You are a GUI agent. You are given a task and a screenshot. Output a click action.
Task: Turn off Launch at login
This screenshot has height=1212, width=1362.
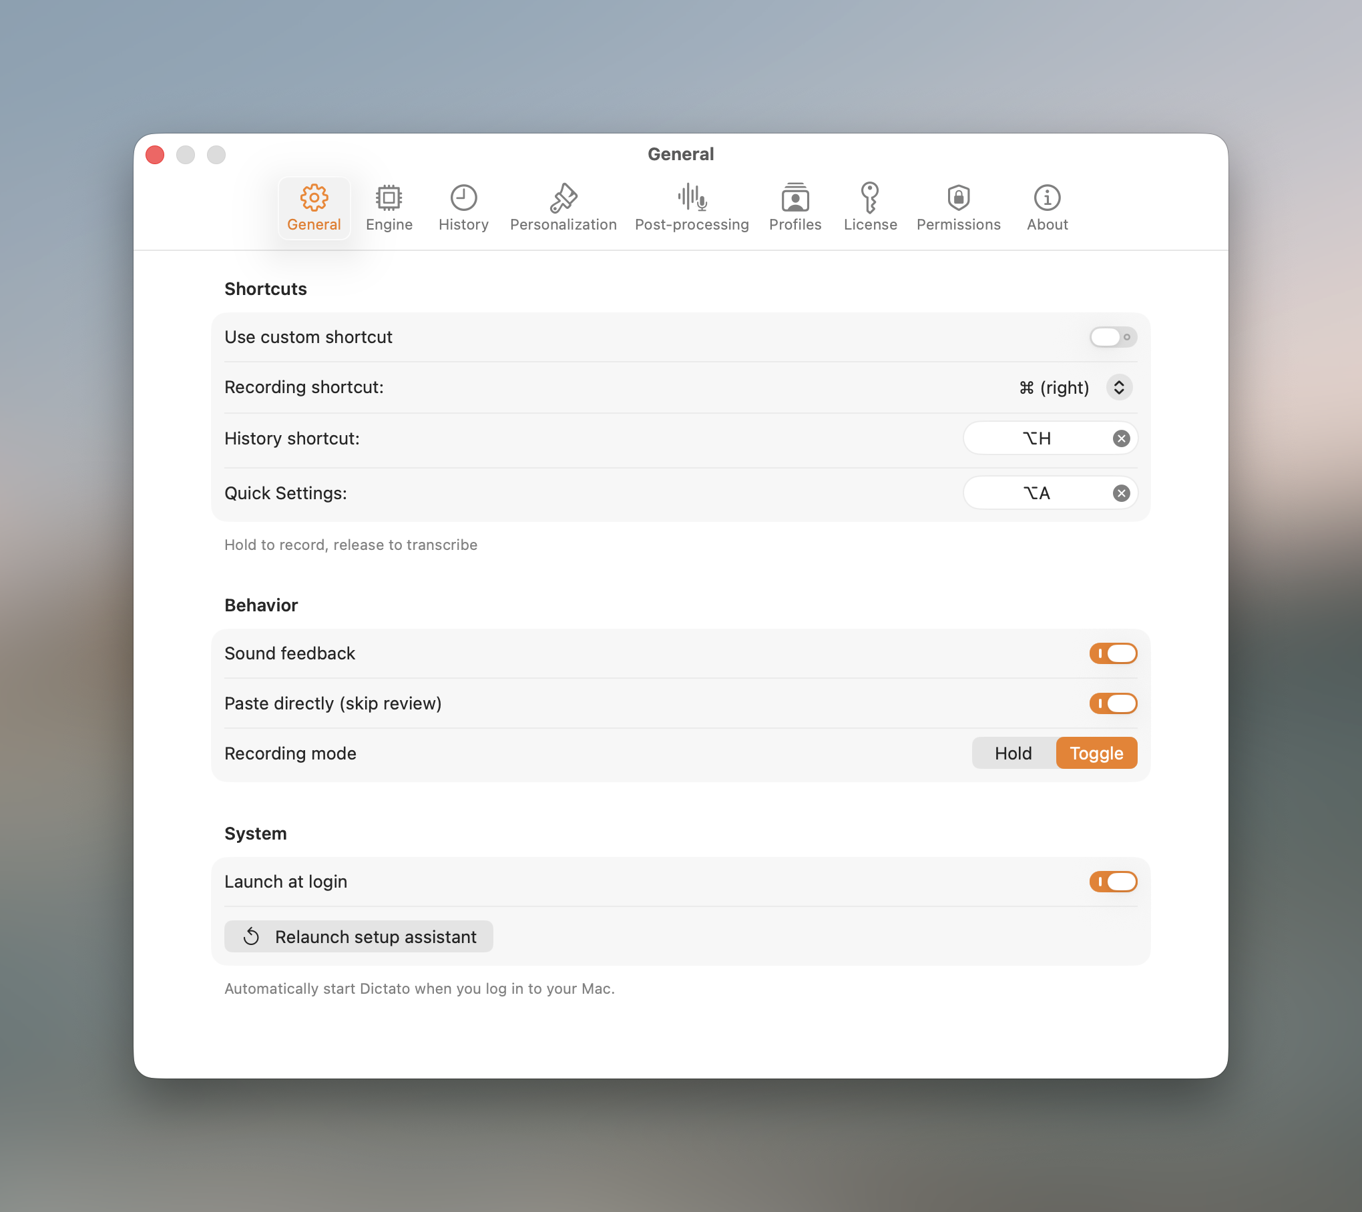(1113, 882)
